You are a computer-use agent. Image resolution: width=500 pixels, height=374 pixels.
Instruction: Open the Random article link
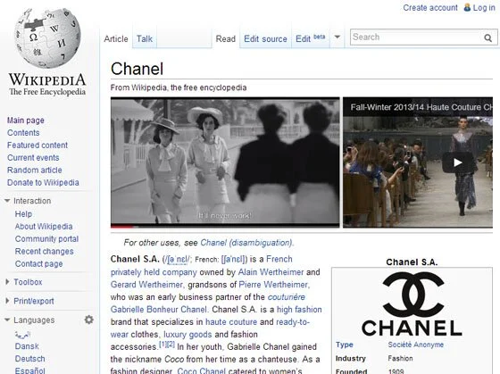pyautogui.click(x=35, y=170)
